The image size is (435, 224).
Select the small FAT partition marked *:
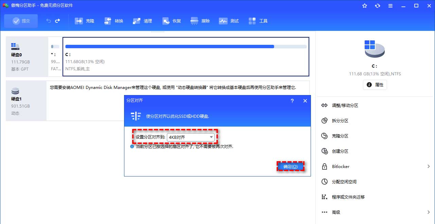click(x=55, y=57)
